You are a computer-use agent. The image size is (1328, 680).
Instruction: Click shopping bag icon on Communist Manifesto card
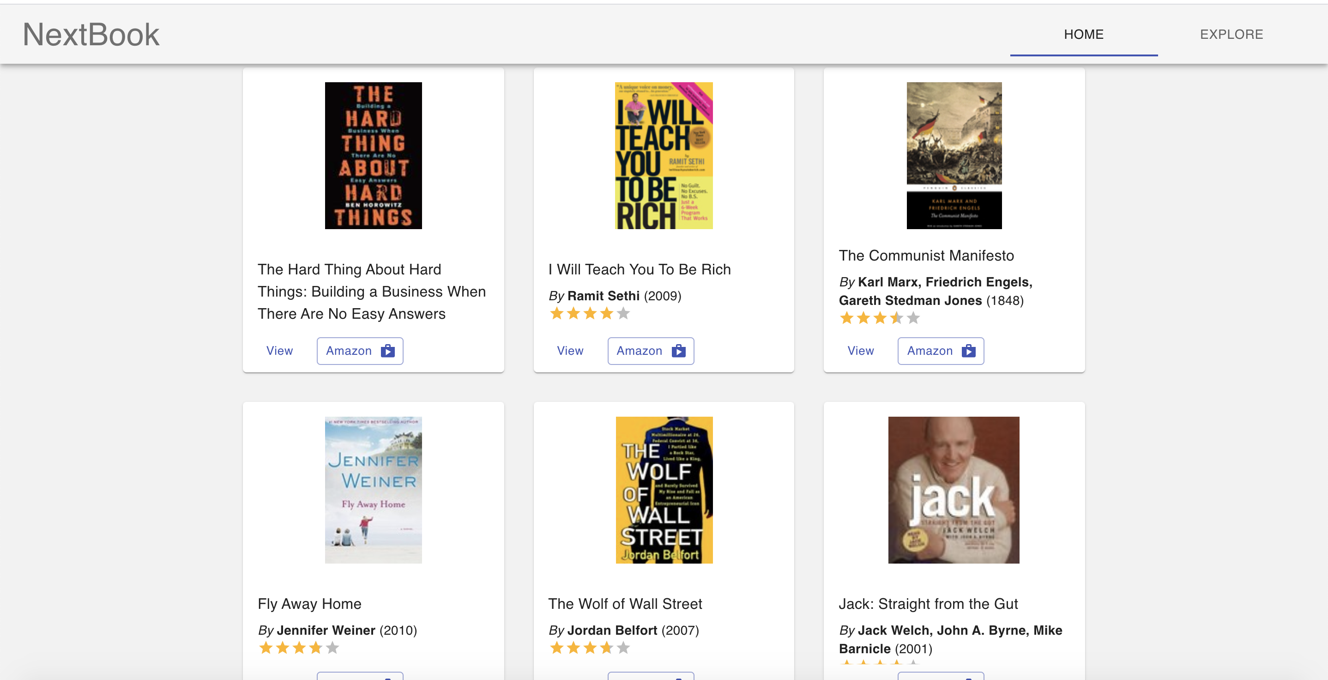click(x=969, y=351)
